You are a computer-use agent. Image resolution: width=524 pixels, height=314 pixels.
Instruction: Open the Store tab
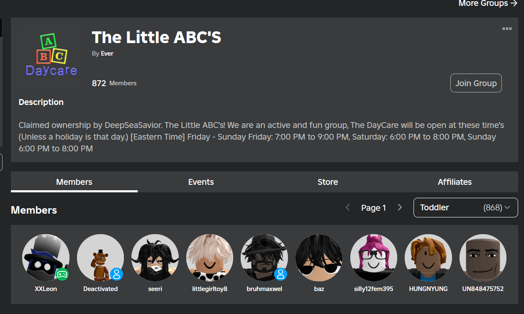(328, 182)
